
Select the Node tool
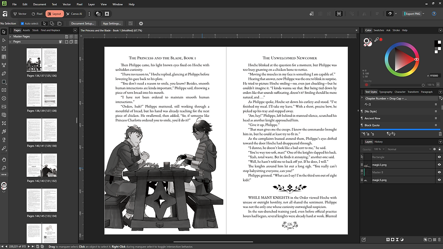(4, 40)
